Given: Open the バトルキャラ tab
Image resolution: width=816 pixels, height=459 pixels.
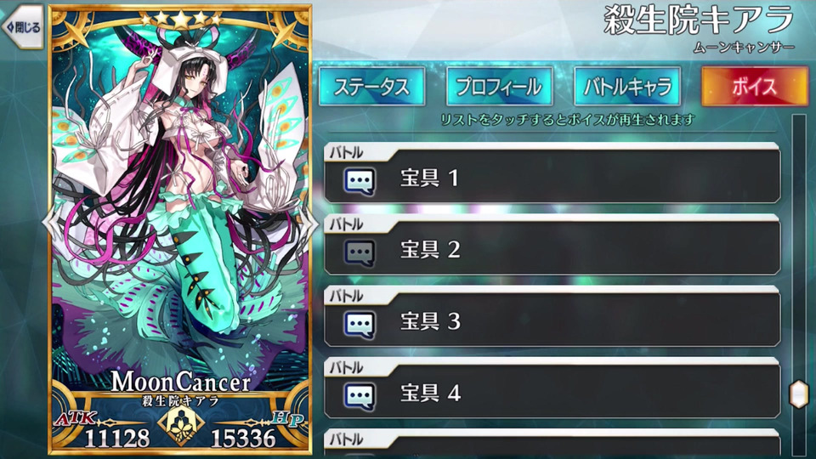Looking at the screenshot, I should click(x=627, y=87).
